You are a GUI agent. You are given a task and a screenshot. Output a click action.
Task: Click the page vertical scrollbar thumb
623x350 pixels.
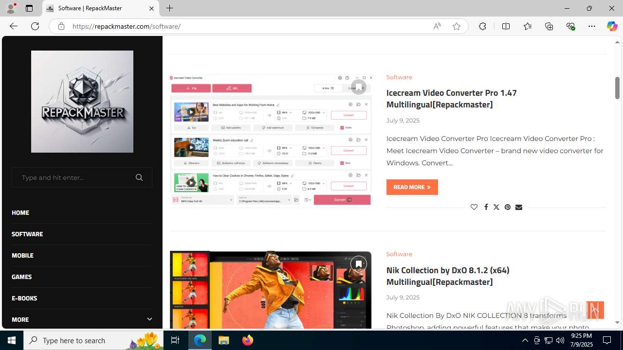click(x=617, y=87)
